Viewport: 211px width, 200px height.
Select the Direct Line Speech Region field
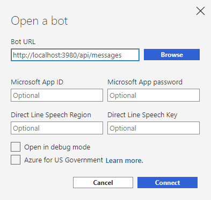pos(57,128)
